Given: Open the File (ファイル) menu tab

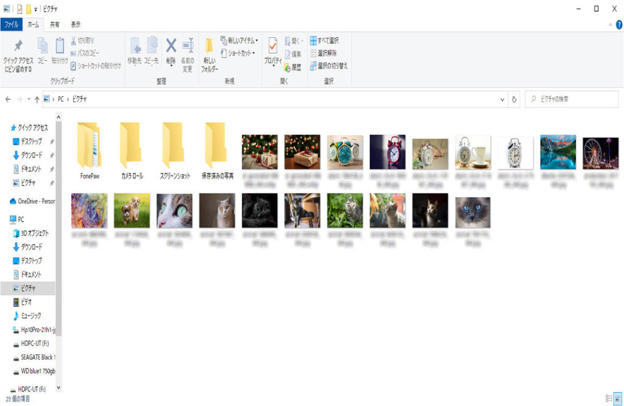Looking at the screenshot, I should 11,25.
